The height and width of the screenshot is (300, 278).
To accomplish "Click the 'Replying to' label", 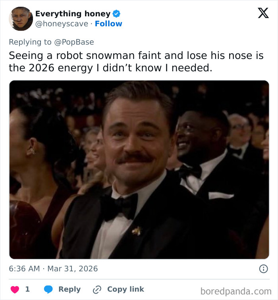I will pos(30,42).
